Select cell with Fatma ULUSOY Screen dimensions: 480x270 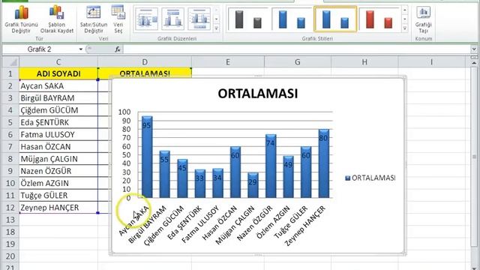(x=58, y=135)
